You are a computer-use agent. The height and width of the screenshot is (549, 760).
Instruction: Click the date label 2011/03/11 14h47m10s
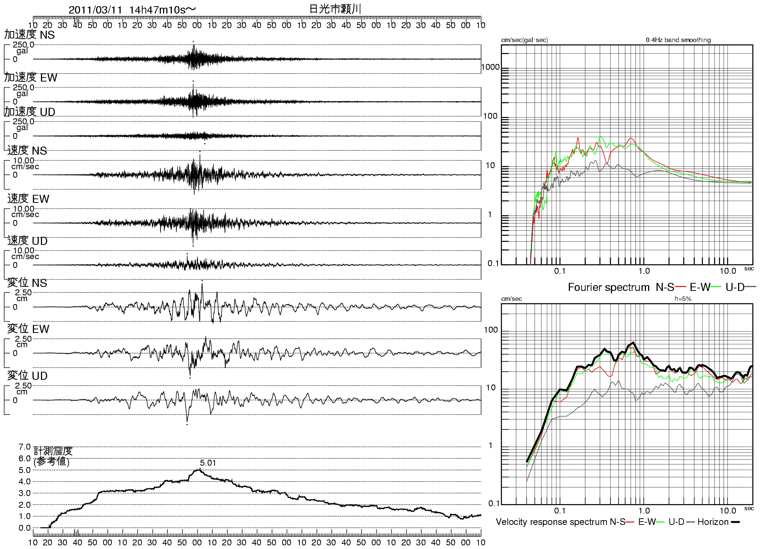132,10
